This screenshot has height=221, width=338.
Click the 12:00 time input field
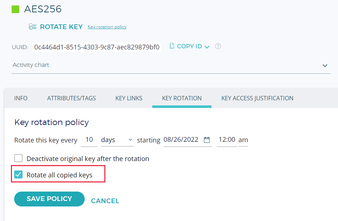(226, 140)
